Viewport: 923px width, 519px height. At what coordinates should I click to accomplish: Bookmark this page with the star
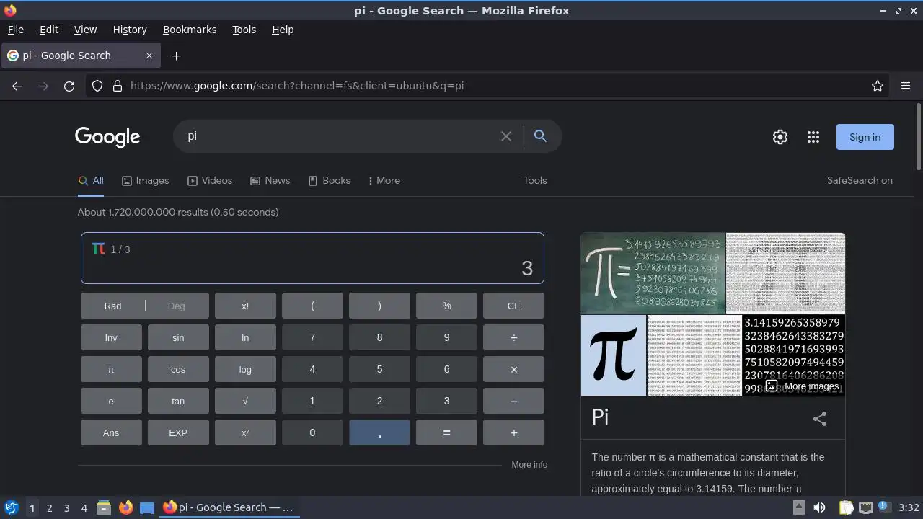click(878, 86)
